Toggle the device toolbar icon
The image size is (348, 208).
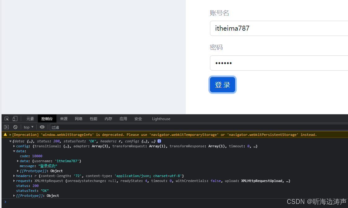[15, 119]
